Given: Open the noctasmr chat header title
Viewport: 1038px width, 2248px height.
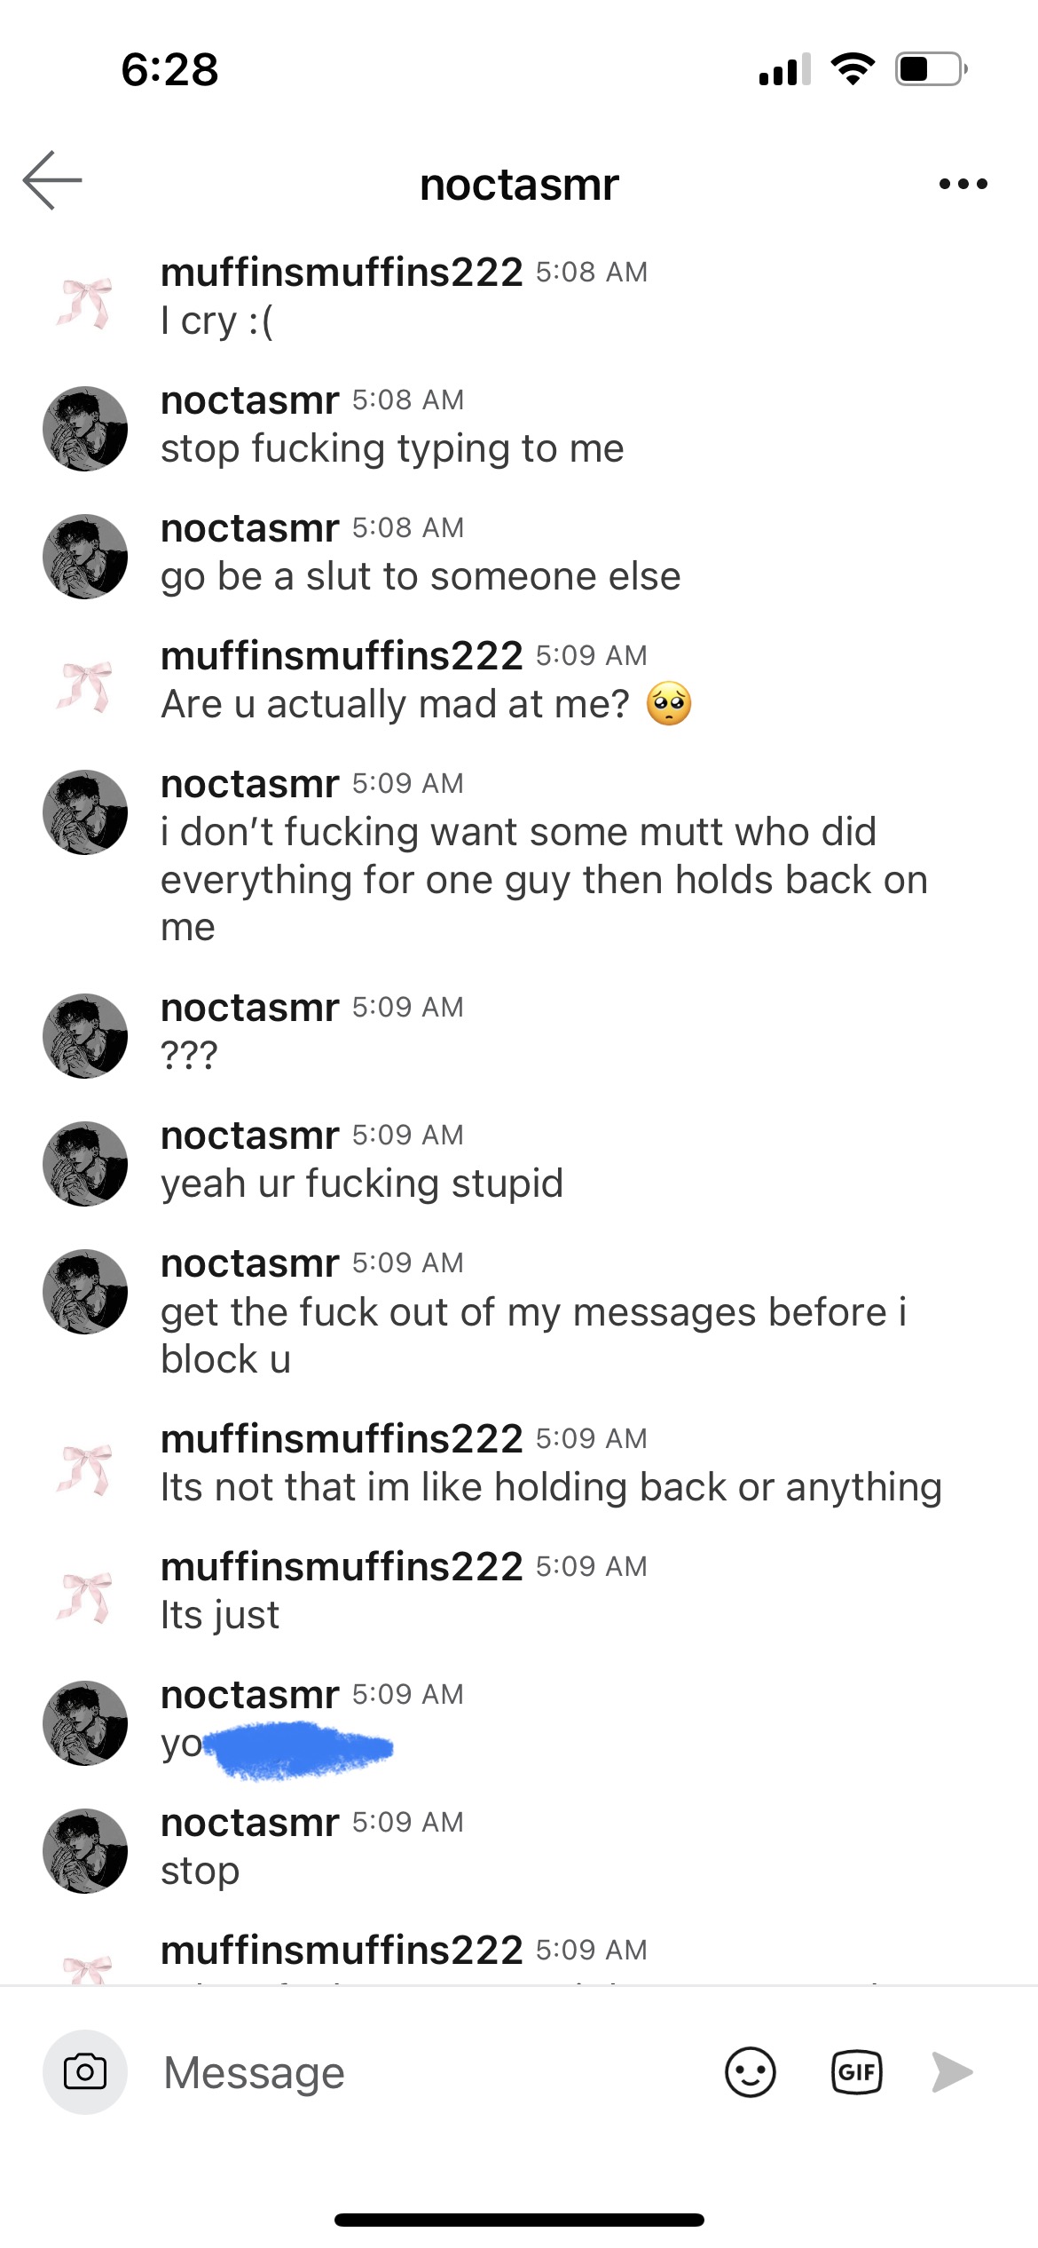Looking at the screenshot, I should (x=519, y=185).
